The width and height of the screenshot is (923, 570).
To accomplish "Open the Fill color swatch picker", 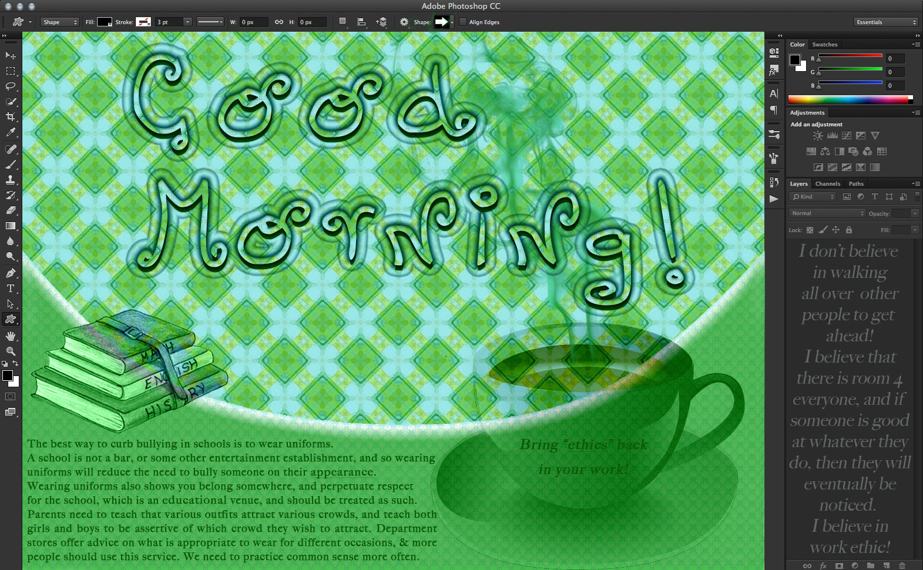I will (105, 22).
